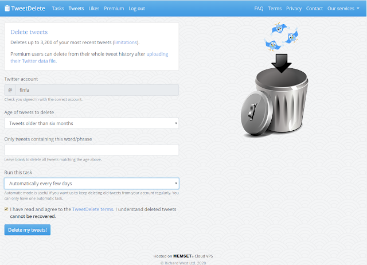Click Log out in the navbar
This screenshot has height=265, width=367.
click(x=136, y=9)
